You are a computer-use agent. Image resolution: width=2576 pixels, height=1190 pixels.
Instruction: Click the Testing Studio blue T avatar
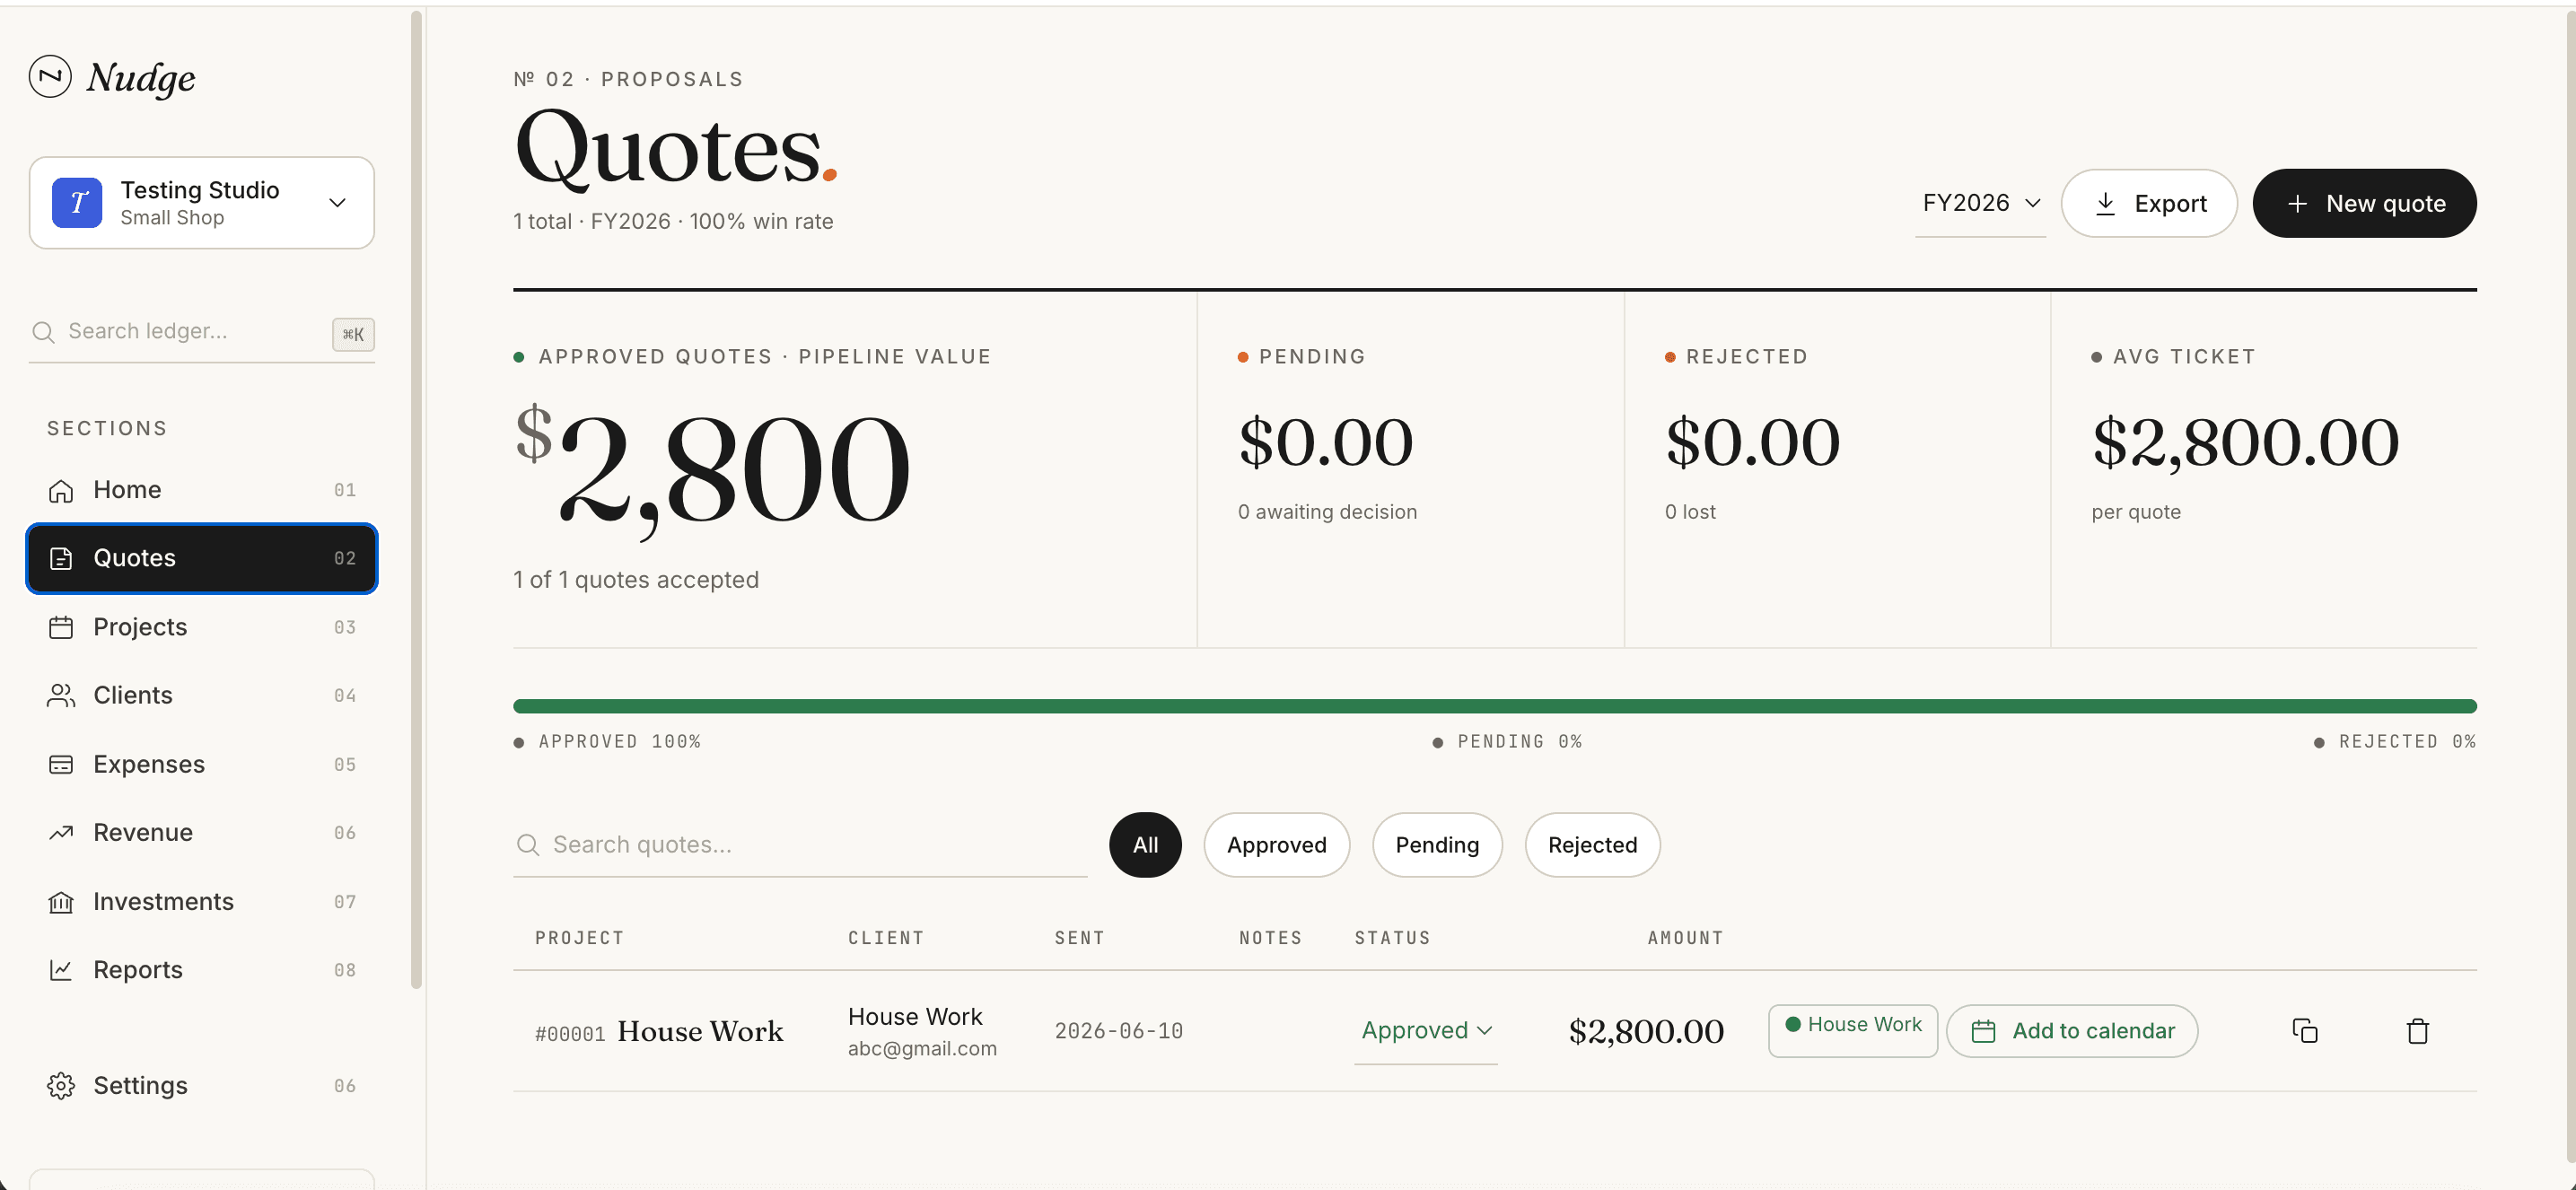tap(77, 203)
